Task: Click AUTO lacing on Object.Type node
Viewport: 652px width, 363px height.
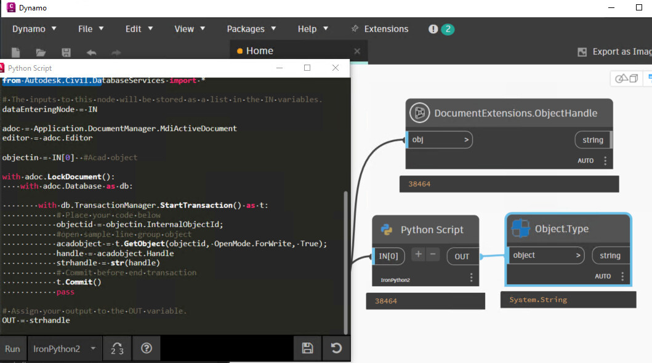Action: 603,276
